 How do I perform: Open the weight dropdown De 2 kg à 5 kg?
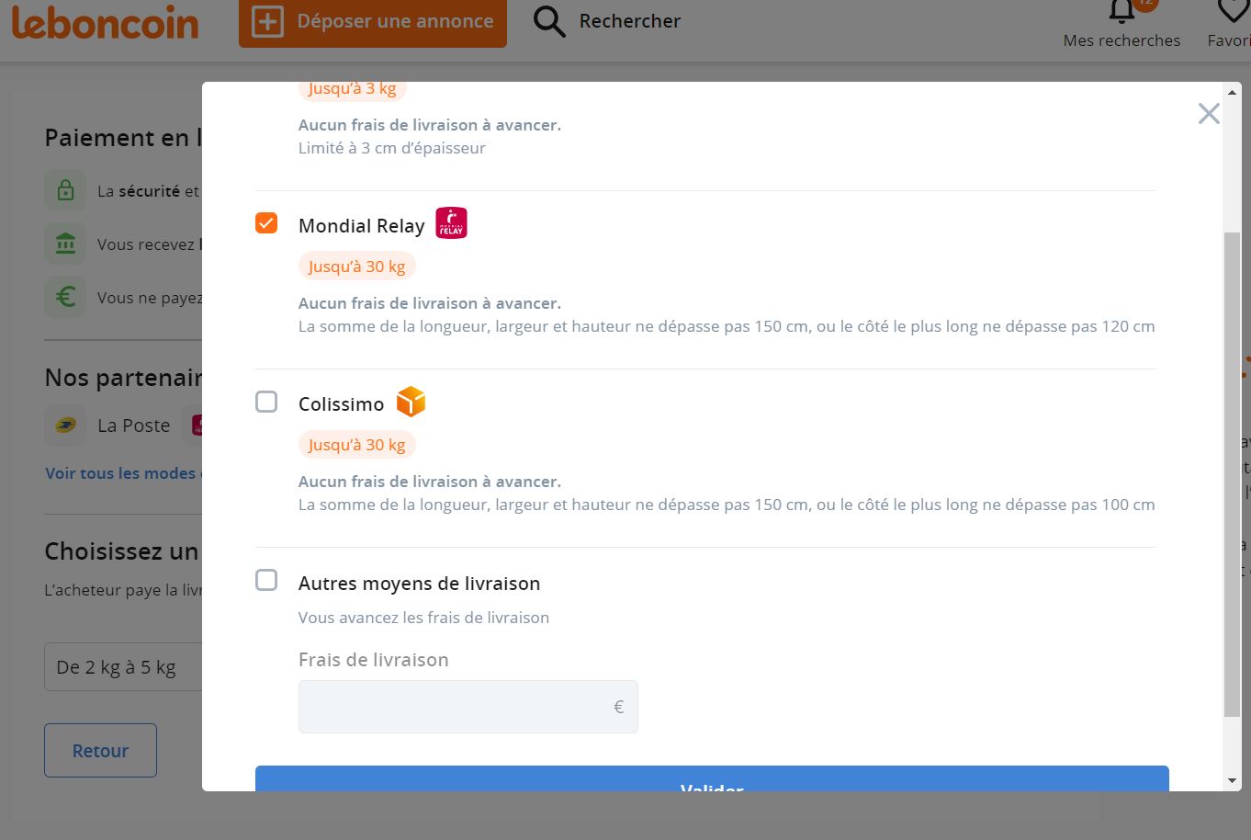(x=123, y=667)
